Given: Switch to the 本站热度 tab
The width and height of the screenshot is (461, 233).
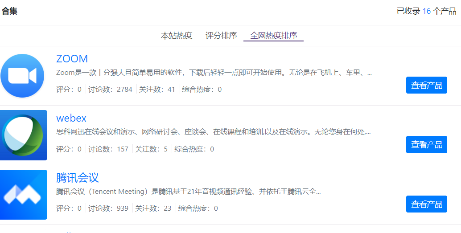Looking at the screenshot, I should 177,36.
